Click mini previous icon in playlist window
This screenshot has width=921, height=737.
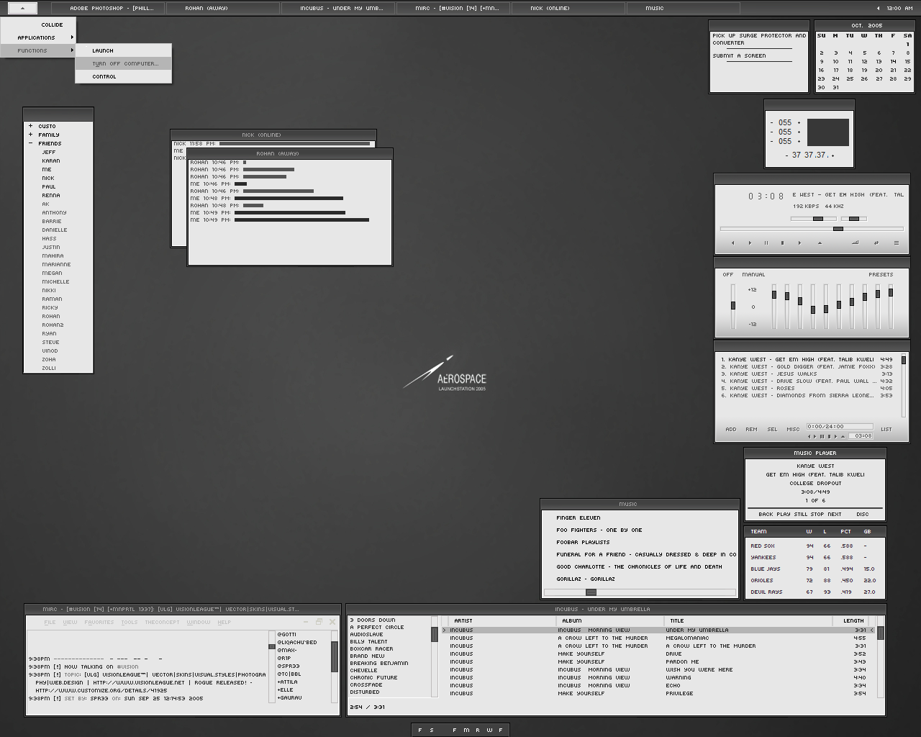pyautogui.click(x=809, y=436)
